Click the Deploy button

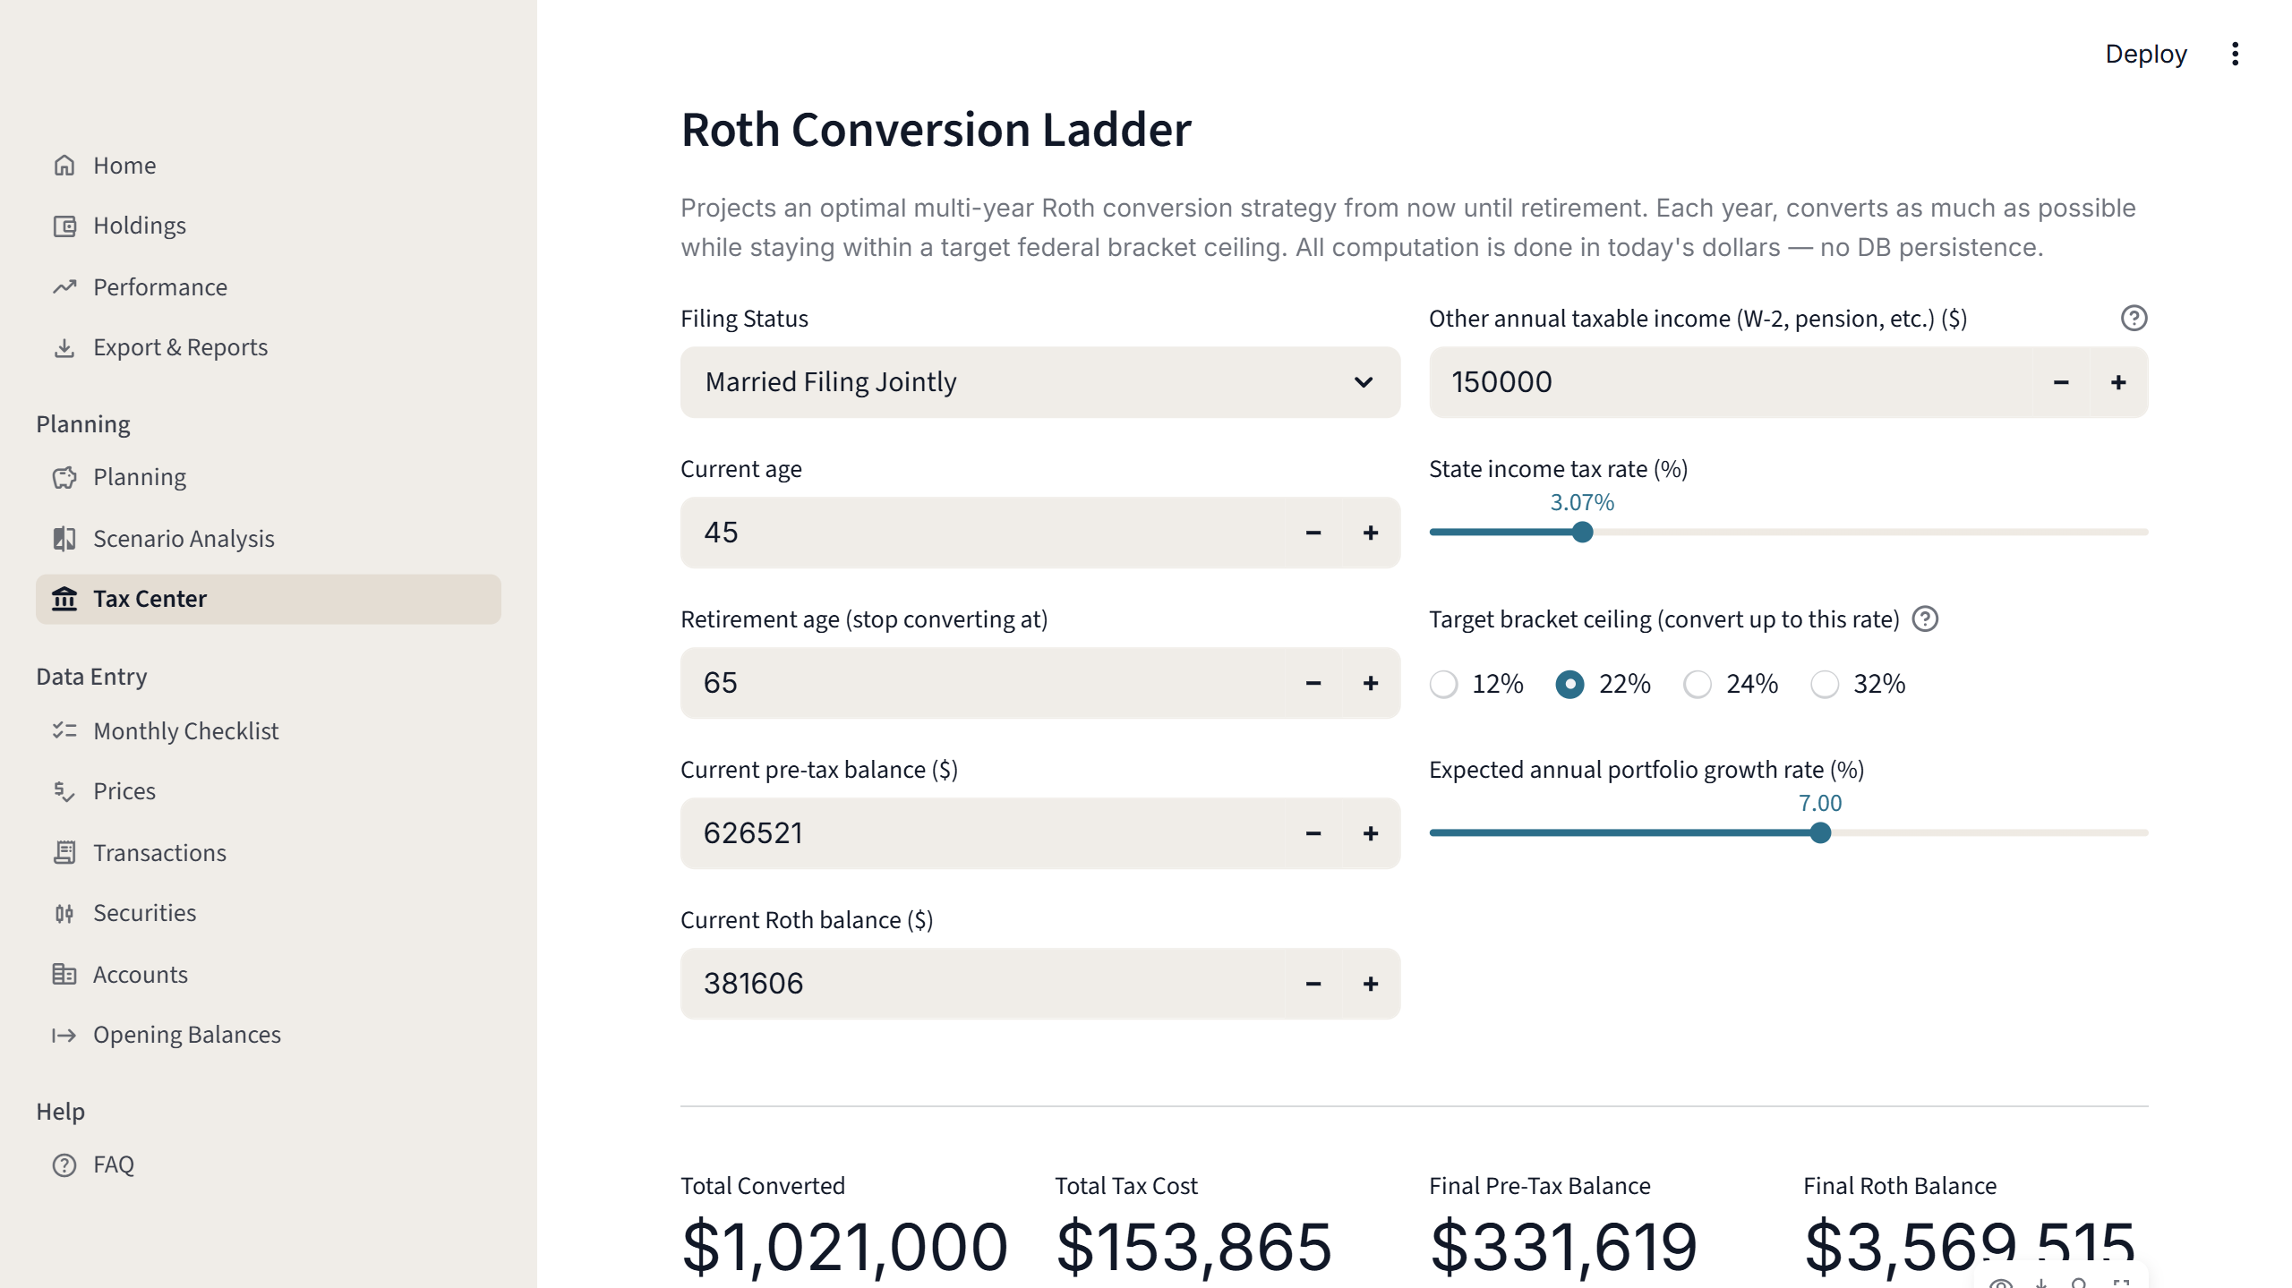tap(2146, 55)
